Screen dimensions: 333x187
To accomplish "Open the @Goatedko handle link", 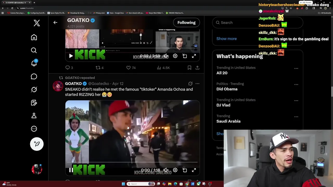I will pyautogui.click(x=99, y=84).
